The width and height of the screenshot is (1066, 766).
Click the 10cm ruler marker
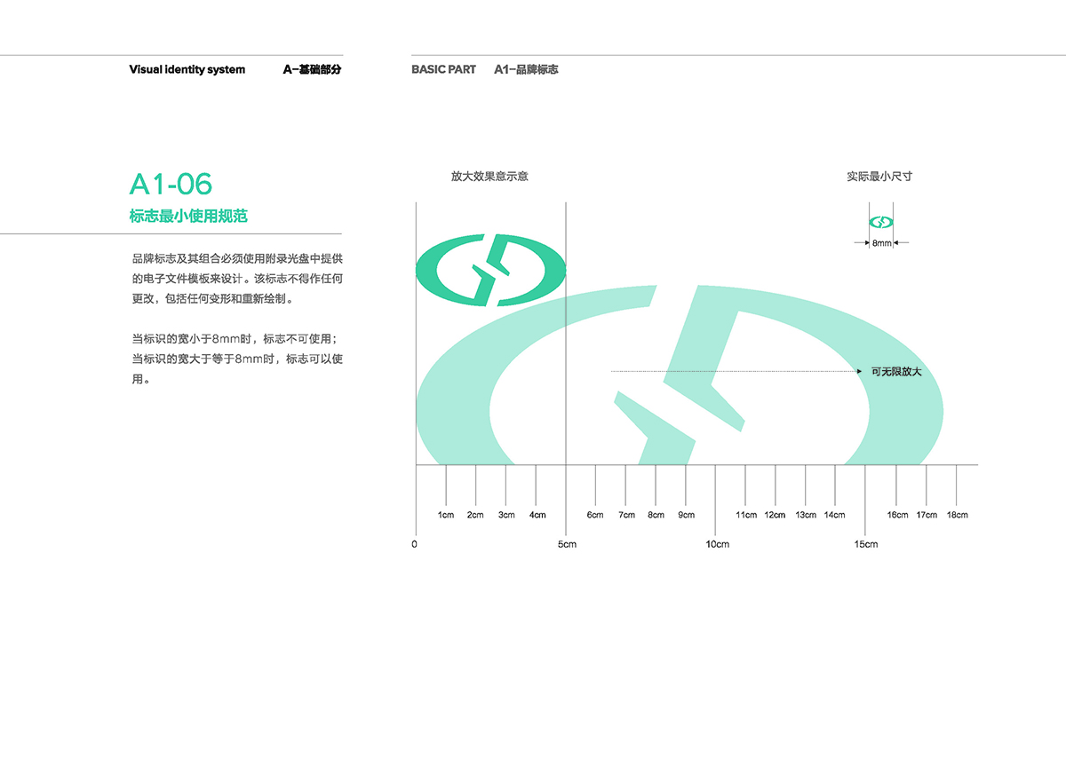pos(717,544)
